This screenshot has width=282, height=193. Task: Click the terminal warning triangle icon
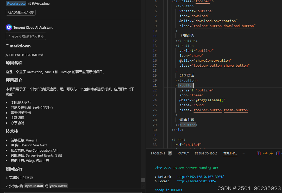tap(271, 153)
